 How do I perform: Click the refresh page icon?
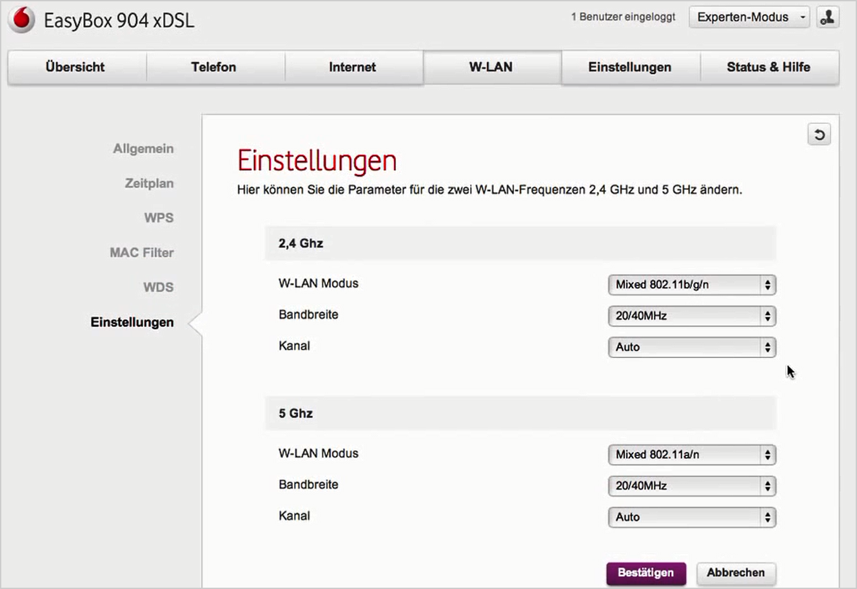coord(819,135)
